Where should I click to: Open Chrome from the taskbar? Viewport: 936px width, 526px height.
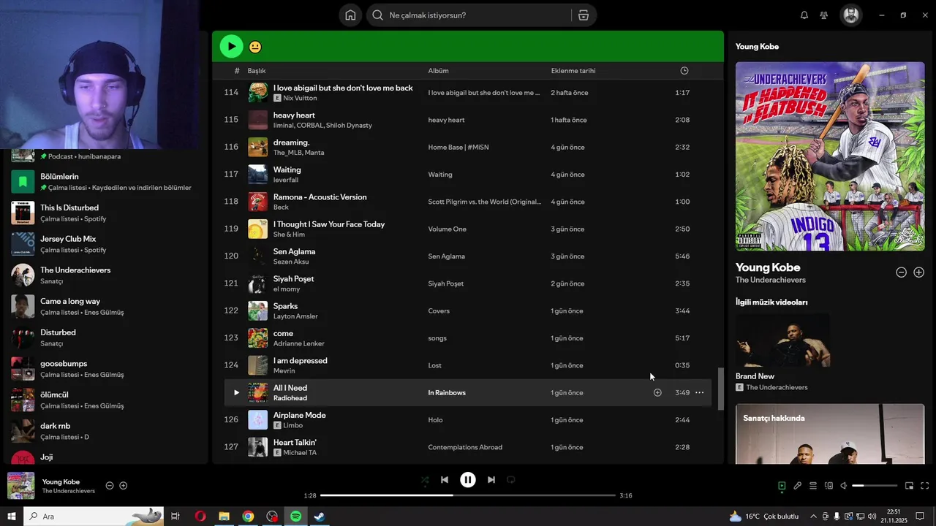248,517
